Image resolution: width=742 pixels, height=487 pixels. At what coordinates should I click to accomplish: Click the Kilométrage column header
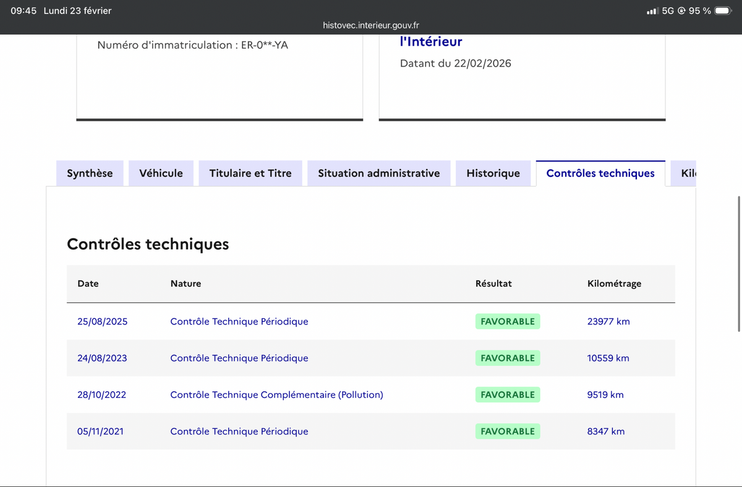pyautogui.click(x=614, y=284)
